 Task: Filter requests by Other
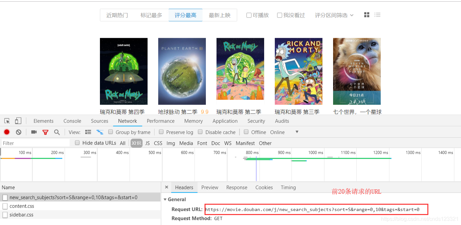click(265, 143)
